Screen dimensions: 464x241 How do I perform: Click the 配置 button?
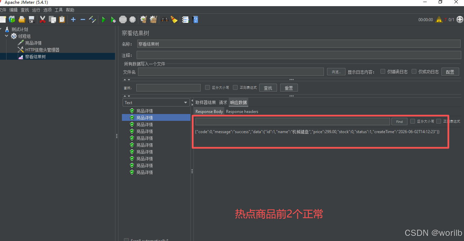point(450,72)
